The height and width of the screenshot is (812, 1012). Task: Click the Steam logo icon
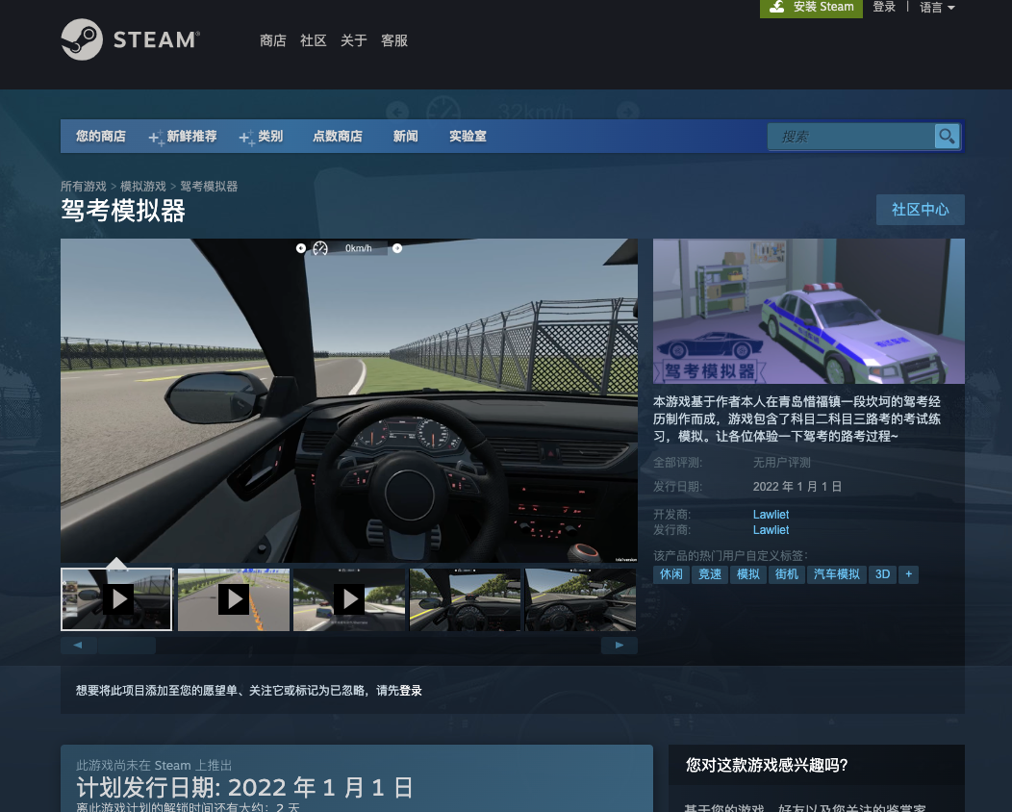click(84, 40)
